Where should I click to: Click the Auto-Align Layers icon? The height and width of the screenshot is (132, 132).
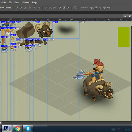(x=75, y=8)
